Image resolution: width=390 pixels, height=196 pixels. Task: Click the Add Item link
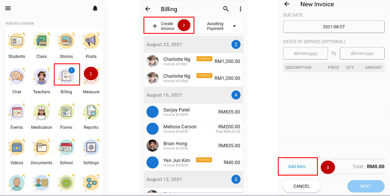(x=297, y=166)
